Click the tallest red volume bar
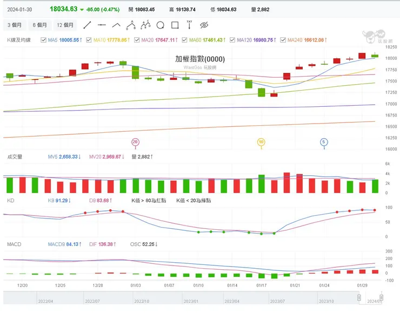Image resolution: width=400 pixels, height=314 pixels. [x=286, y=182]
